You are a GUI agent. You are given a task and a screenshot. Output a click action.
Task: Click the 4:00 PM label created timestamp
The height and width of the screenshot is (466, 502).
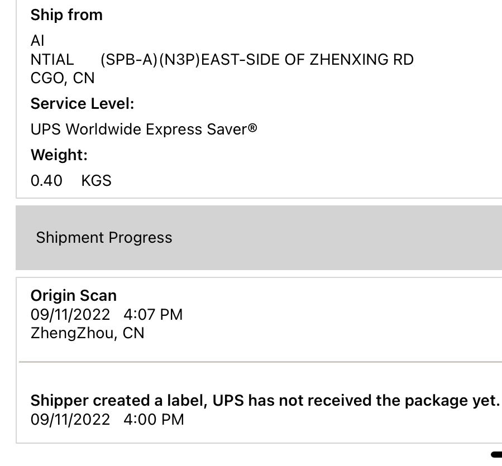click(154, 420)
